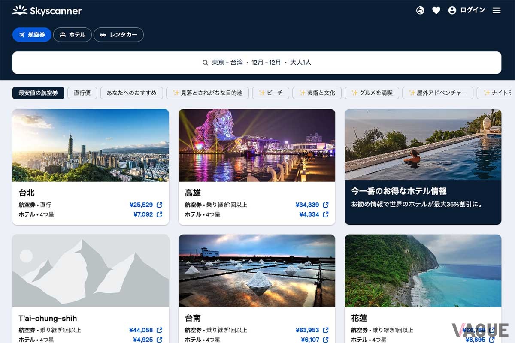Toggle the 直行便 filter chip

click(82, 93)
